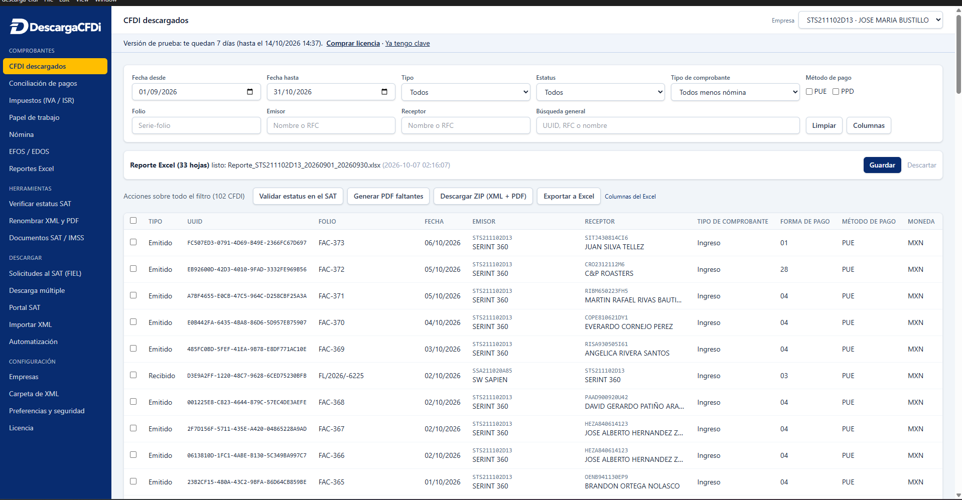Open Papel de trabajo
This screenshot has width=962, height=500.
[x=55, y=117]
